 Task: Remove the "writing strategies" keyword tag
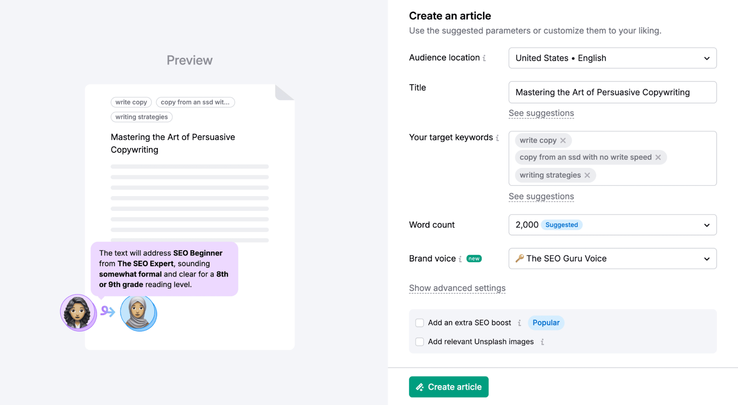click(x=587, y=175)
